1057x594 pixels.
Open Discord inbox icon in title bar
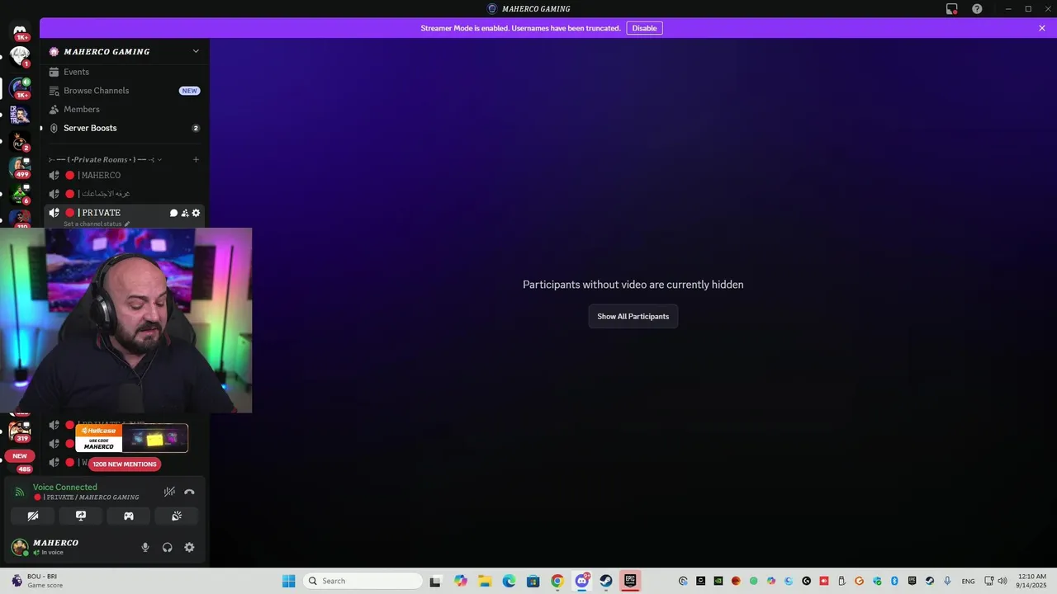coord(952,9)
